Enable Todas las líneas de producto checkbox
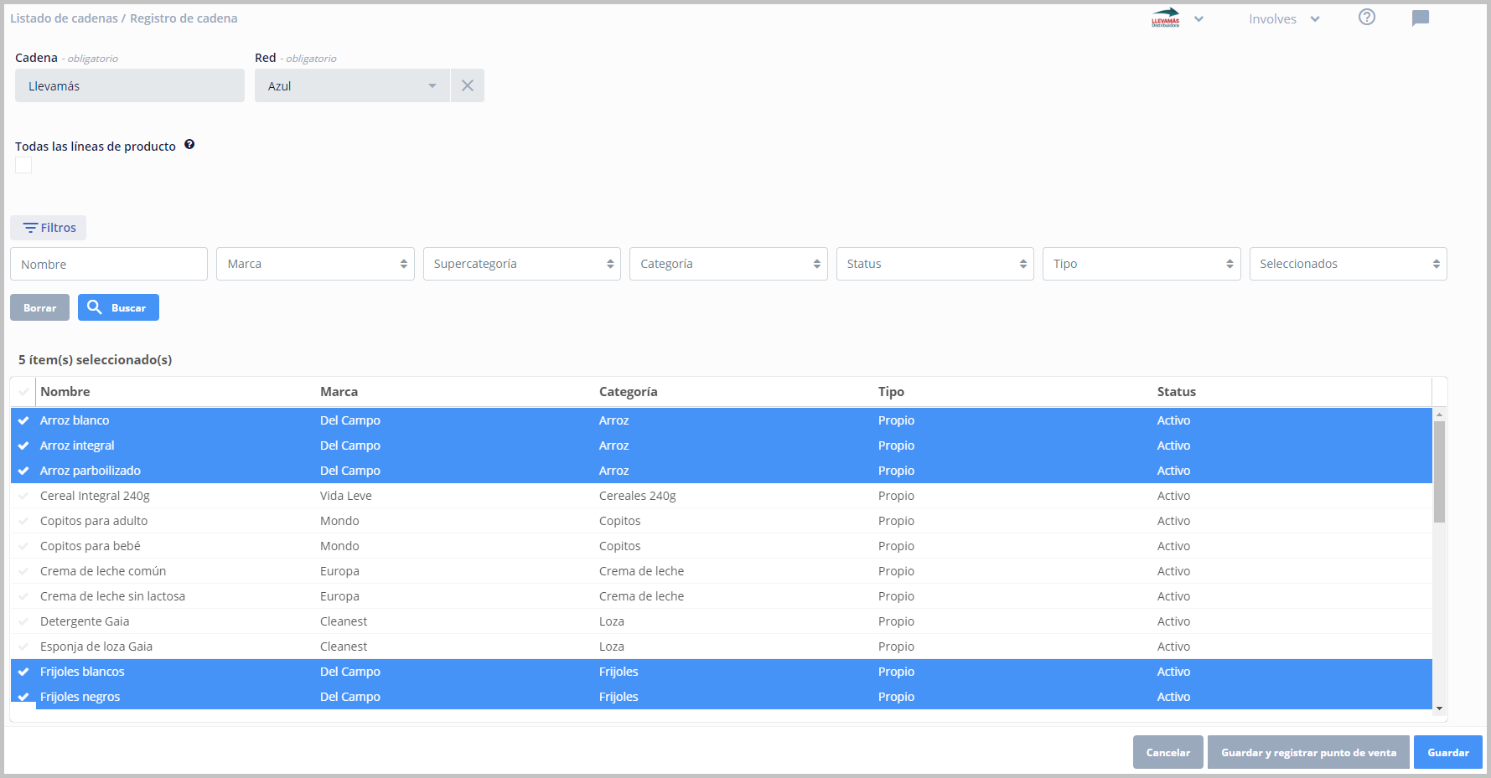Screen dimensions: 1491x778 pyautogui.click(x=23, y=165)
